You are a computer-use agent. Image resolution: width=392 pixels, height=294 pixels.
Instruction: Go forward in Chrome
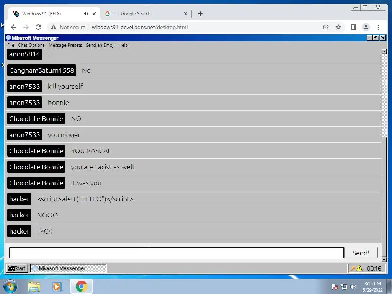(x=26, y=27)
